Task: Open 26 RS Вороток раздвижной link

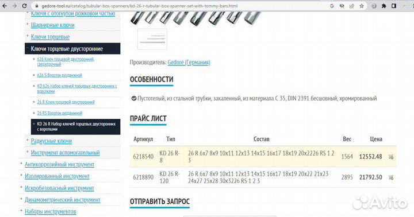Action: click(x=60, y=113)
